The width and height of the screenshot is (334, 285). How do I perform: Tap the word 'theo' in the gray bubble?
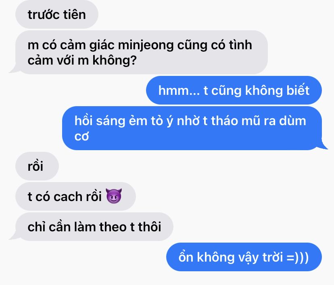tap(113, 226)
